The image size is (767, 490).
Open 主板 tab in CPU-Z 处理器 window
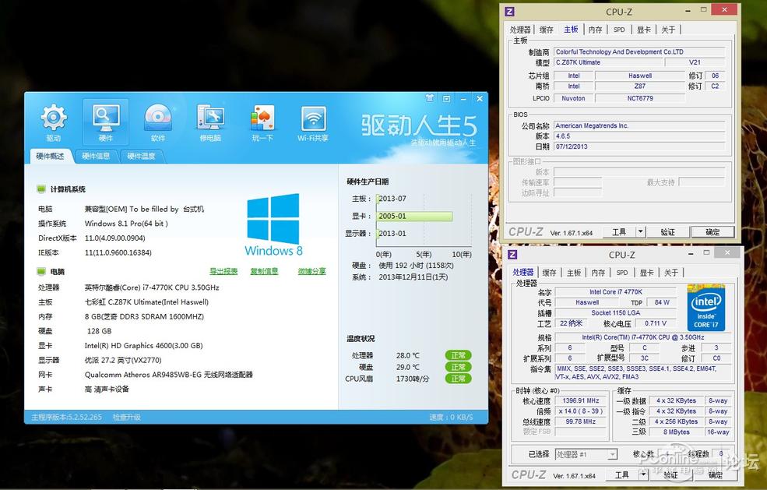point(574,273)
